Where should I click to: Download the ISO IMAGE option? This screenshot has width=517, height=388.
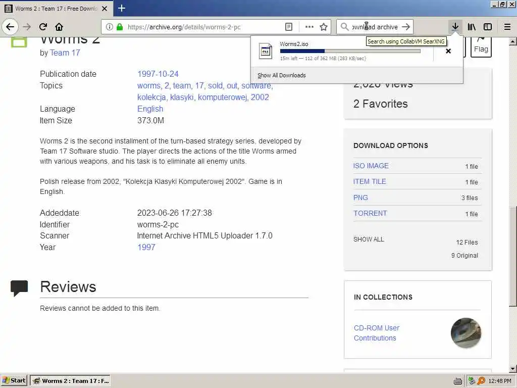coord(371,166)
